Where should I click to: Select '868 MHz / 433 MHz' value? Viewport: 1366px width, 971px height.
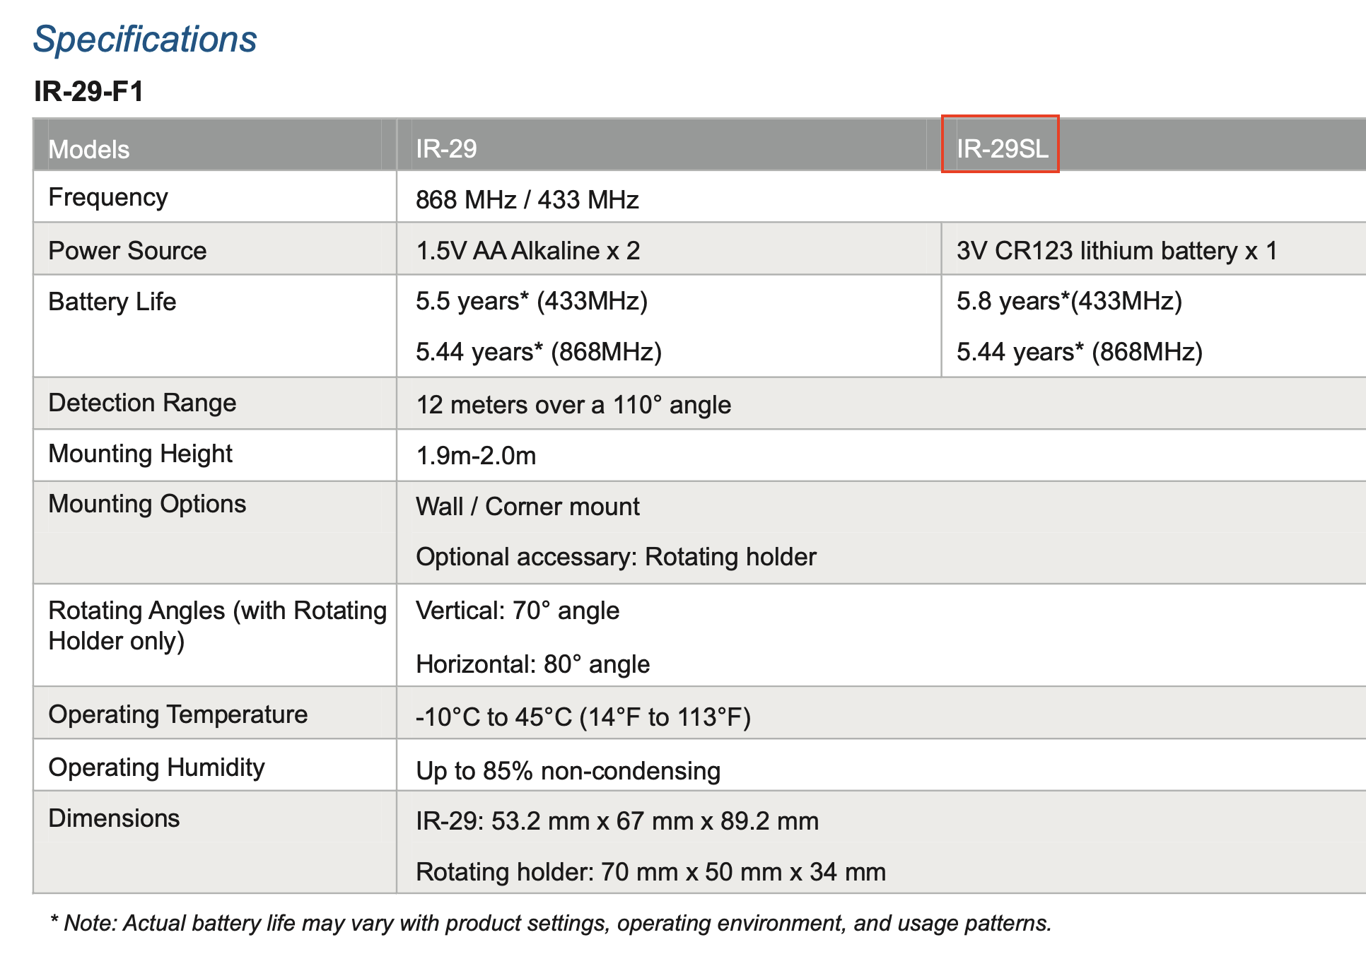527,200
